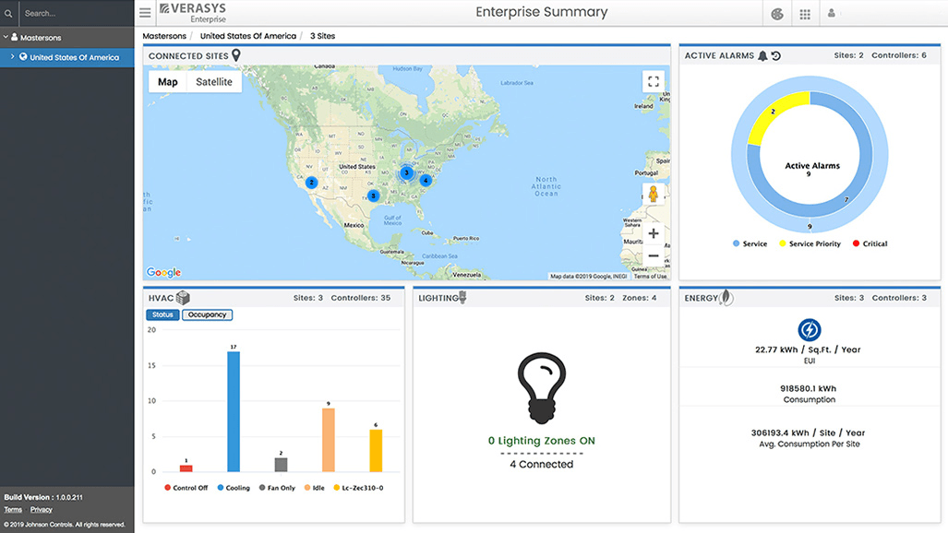Viewport: 948px width, 533px height.
Task: Switch HVAC chart to Occupancy
Action: 208,314
